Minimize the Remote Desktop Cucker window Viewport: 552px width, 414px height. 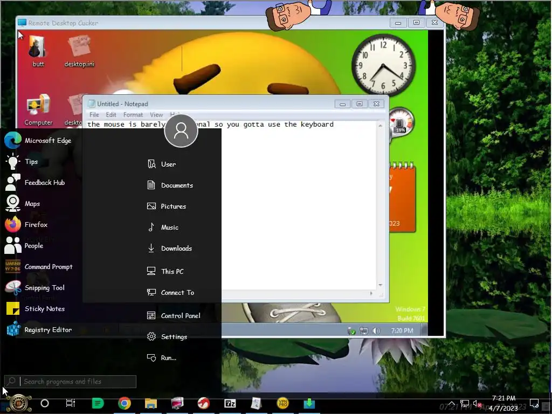(398, 23)
